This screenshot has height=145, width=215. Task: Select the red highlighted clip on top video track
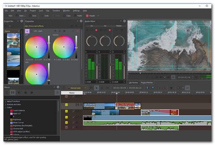click(125, 106)
